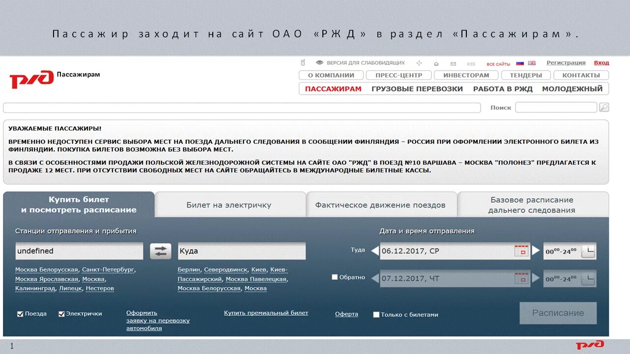Viewport: 630px width, 354px height.
Task: Click the RZD logo in the page header
Action: point(31,79)
